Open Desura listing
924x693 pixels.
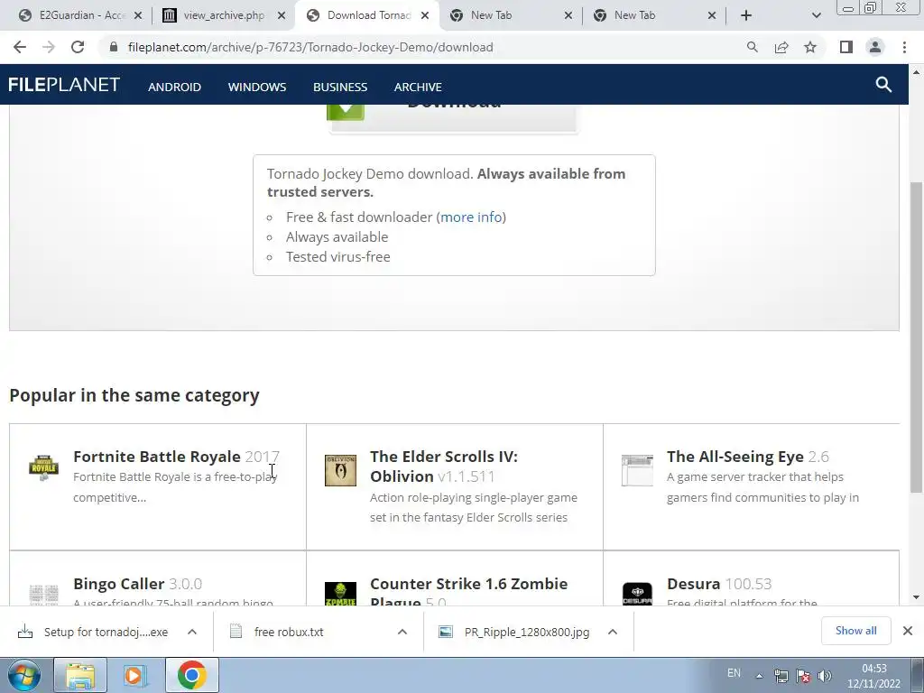[x=693, y=584]
